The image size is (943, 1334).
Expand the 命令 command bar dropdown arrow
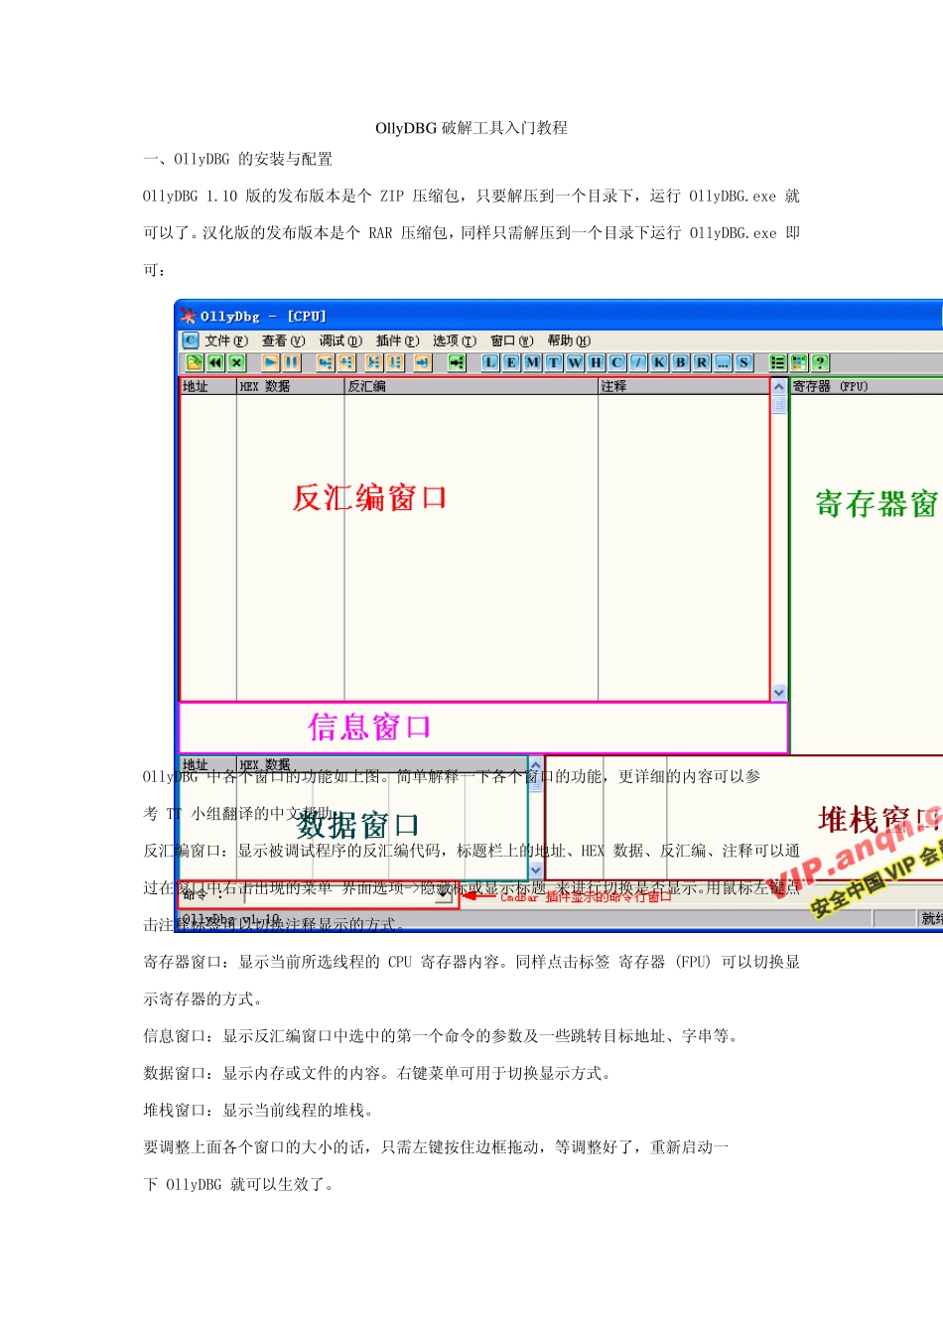point(443,895)
